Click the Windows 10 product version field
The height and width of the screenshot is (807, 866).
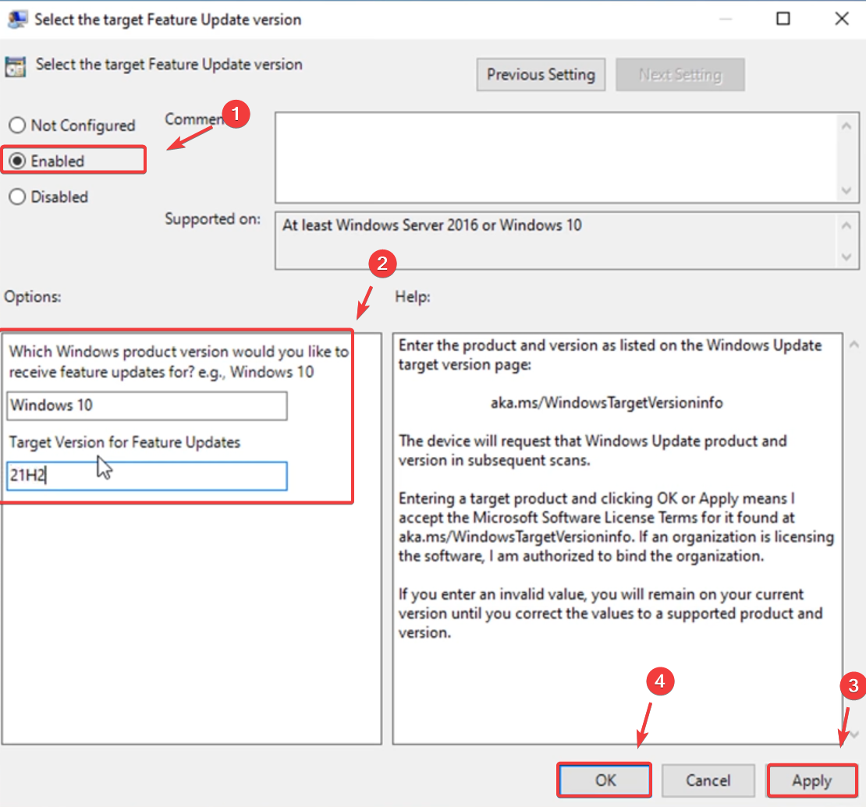pyautogui.click(x=147, y=405)
